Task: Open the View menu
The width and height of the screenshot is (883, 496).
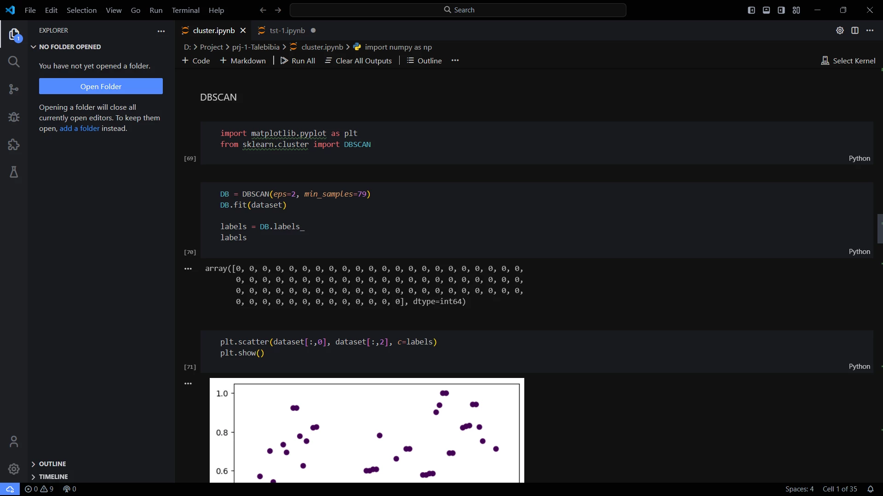Action: tap(114, 10)
